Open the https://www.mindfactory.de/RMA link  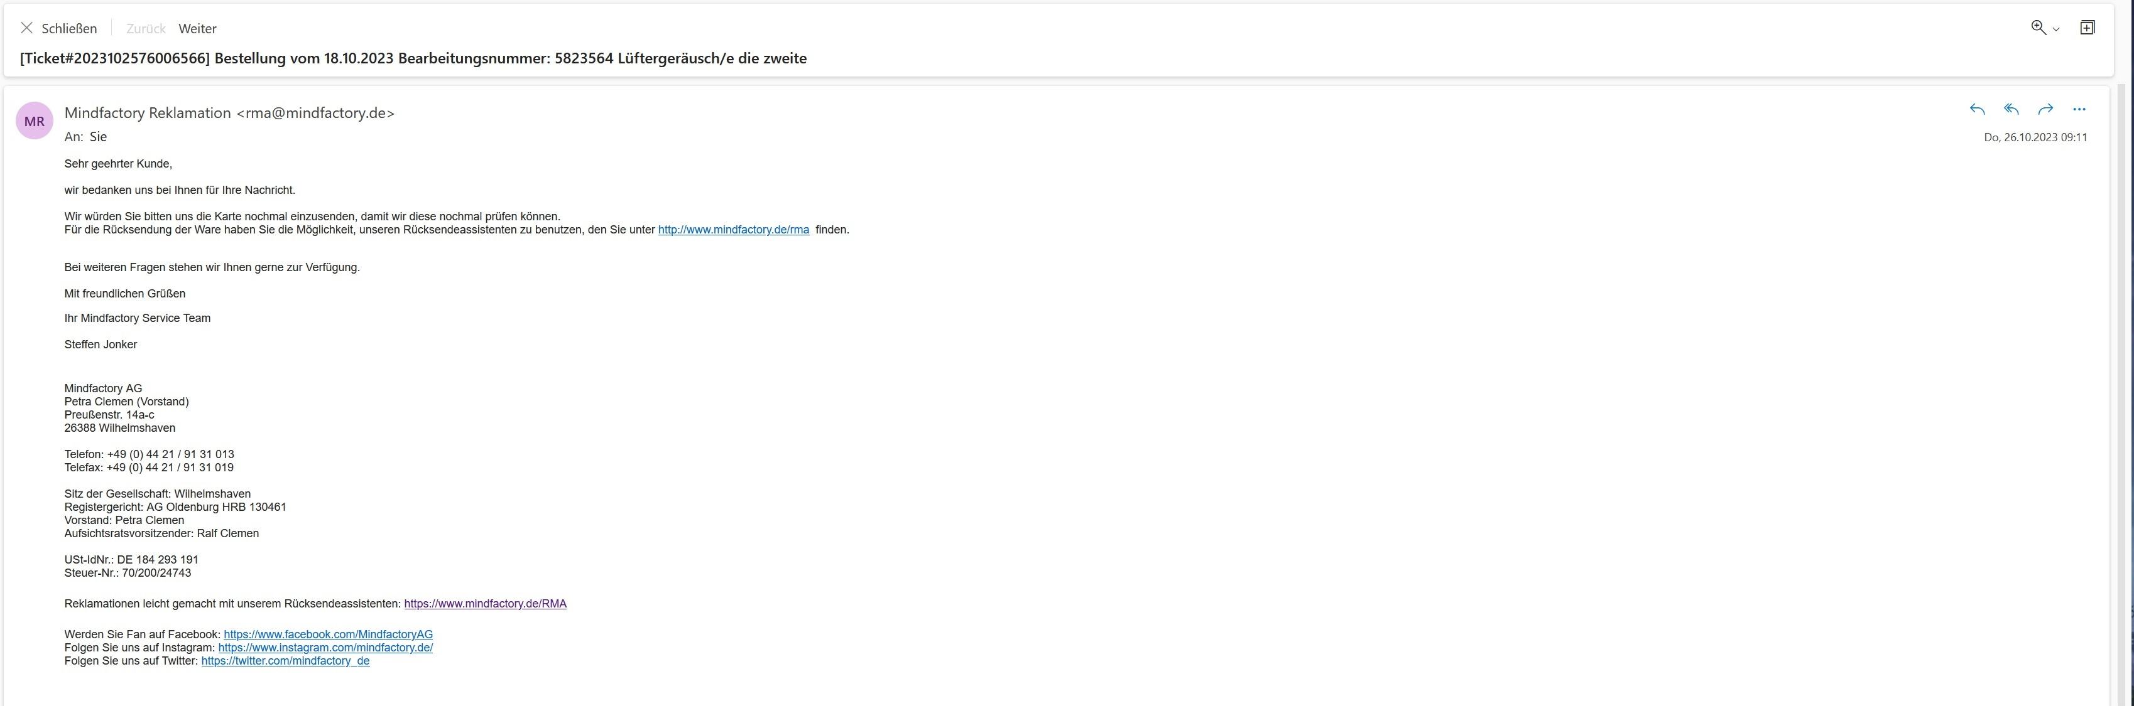(486, 603)
